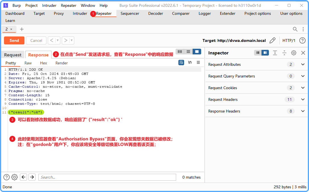Switch to the Logger tab
The height and width of the screenshot is (192, 309).
point(205,13)
